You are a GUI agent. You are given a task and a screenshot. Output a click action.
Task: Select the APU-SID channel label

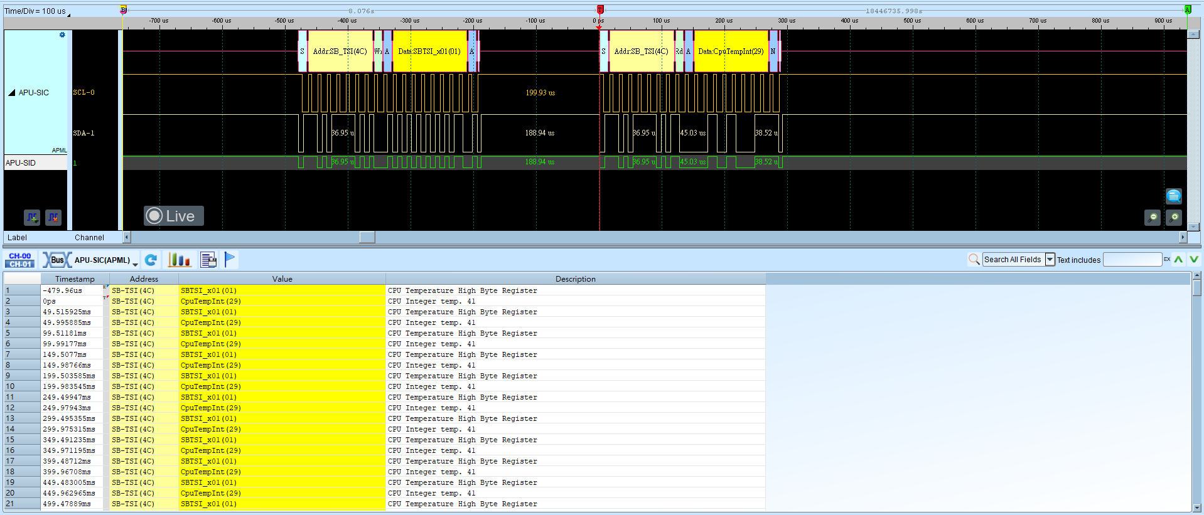tap(21, 163)
